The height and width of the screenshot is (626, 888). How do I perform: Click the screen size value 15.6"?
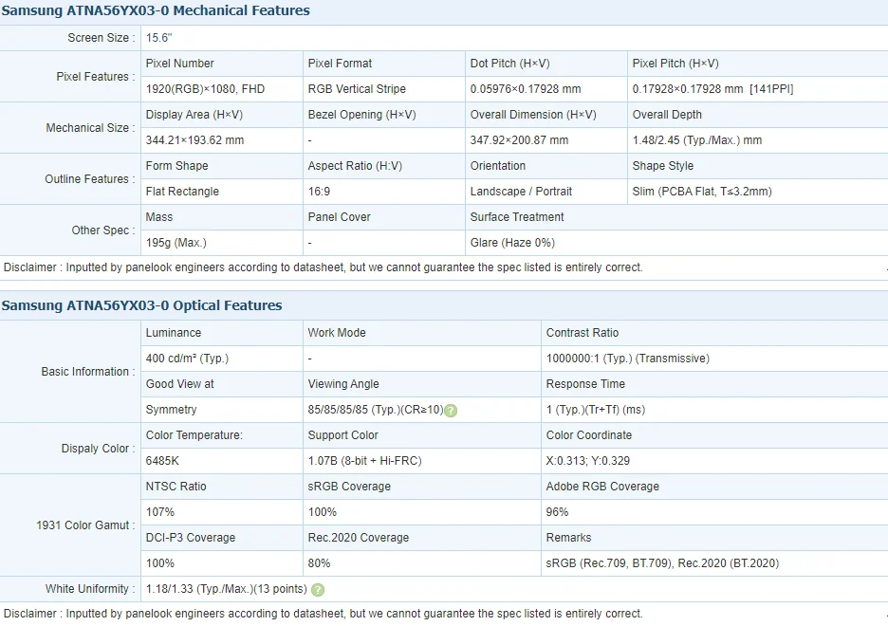click(x=158, y=38)
